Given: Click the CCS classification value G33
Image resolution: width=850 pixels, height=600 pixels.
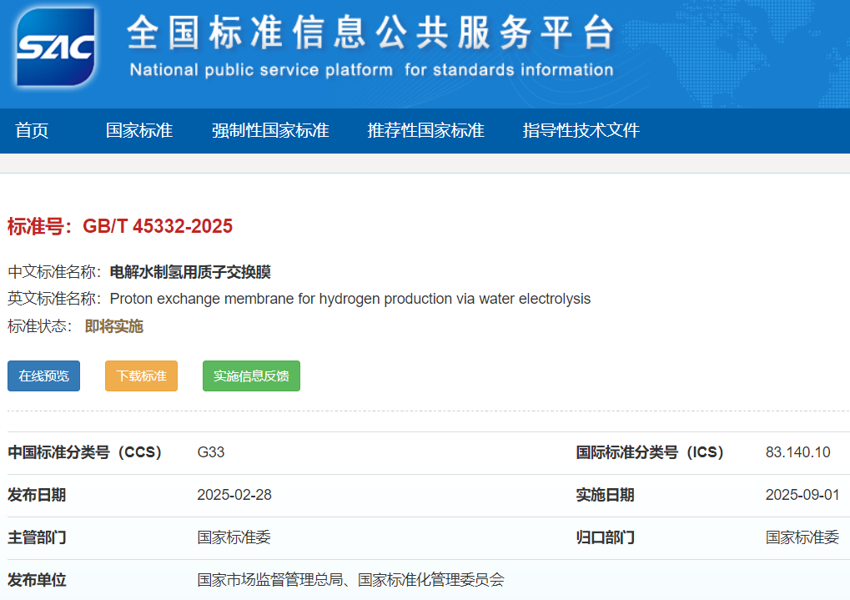Looking at the screenshot, I should [x=211, y=453].
